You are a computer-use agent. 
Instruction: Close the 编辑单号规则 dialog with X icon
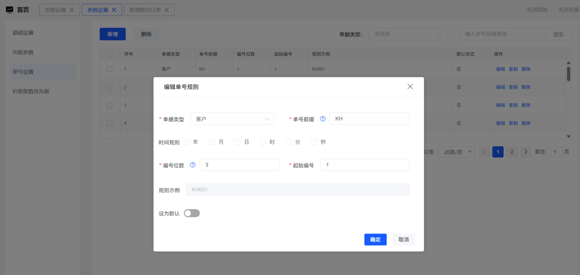[x=410, y=86]
